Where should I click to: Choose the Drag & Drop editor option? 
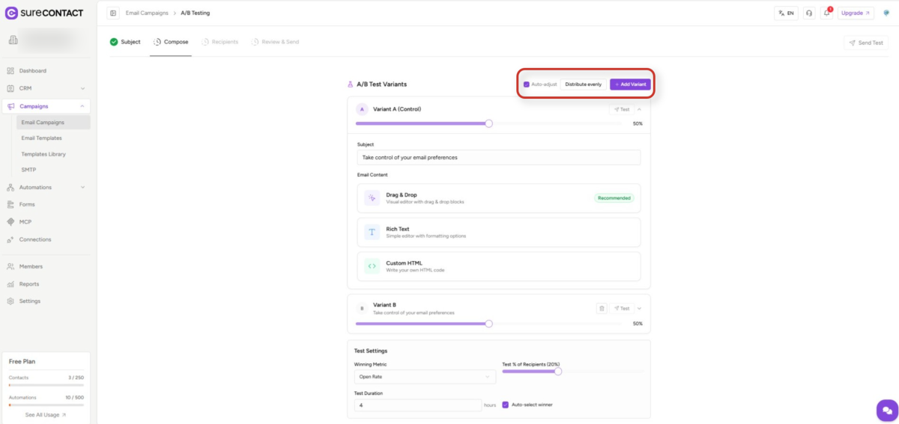pos(498,198)
